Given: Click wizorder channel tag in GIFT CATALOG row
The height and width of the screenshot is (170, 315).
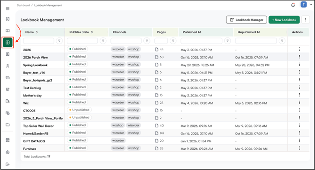Looking at the screenshot, I should [118, 140].
